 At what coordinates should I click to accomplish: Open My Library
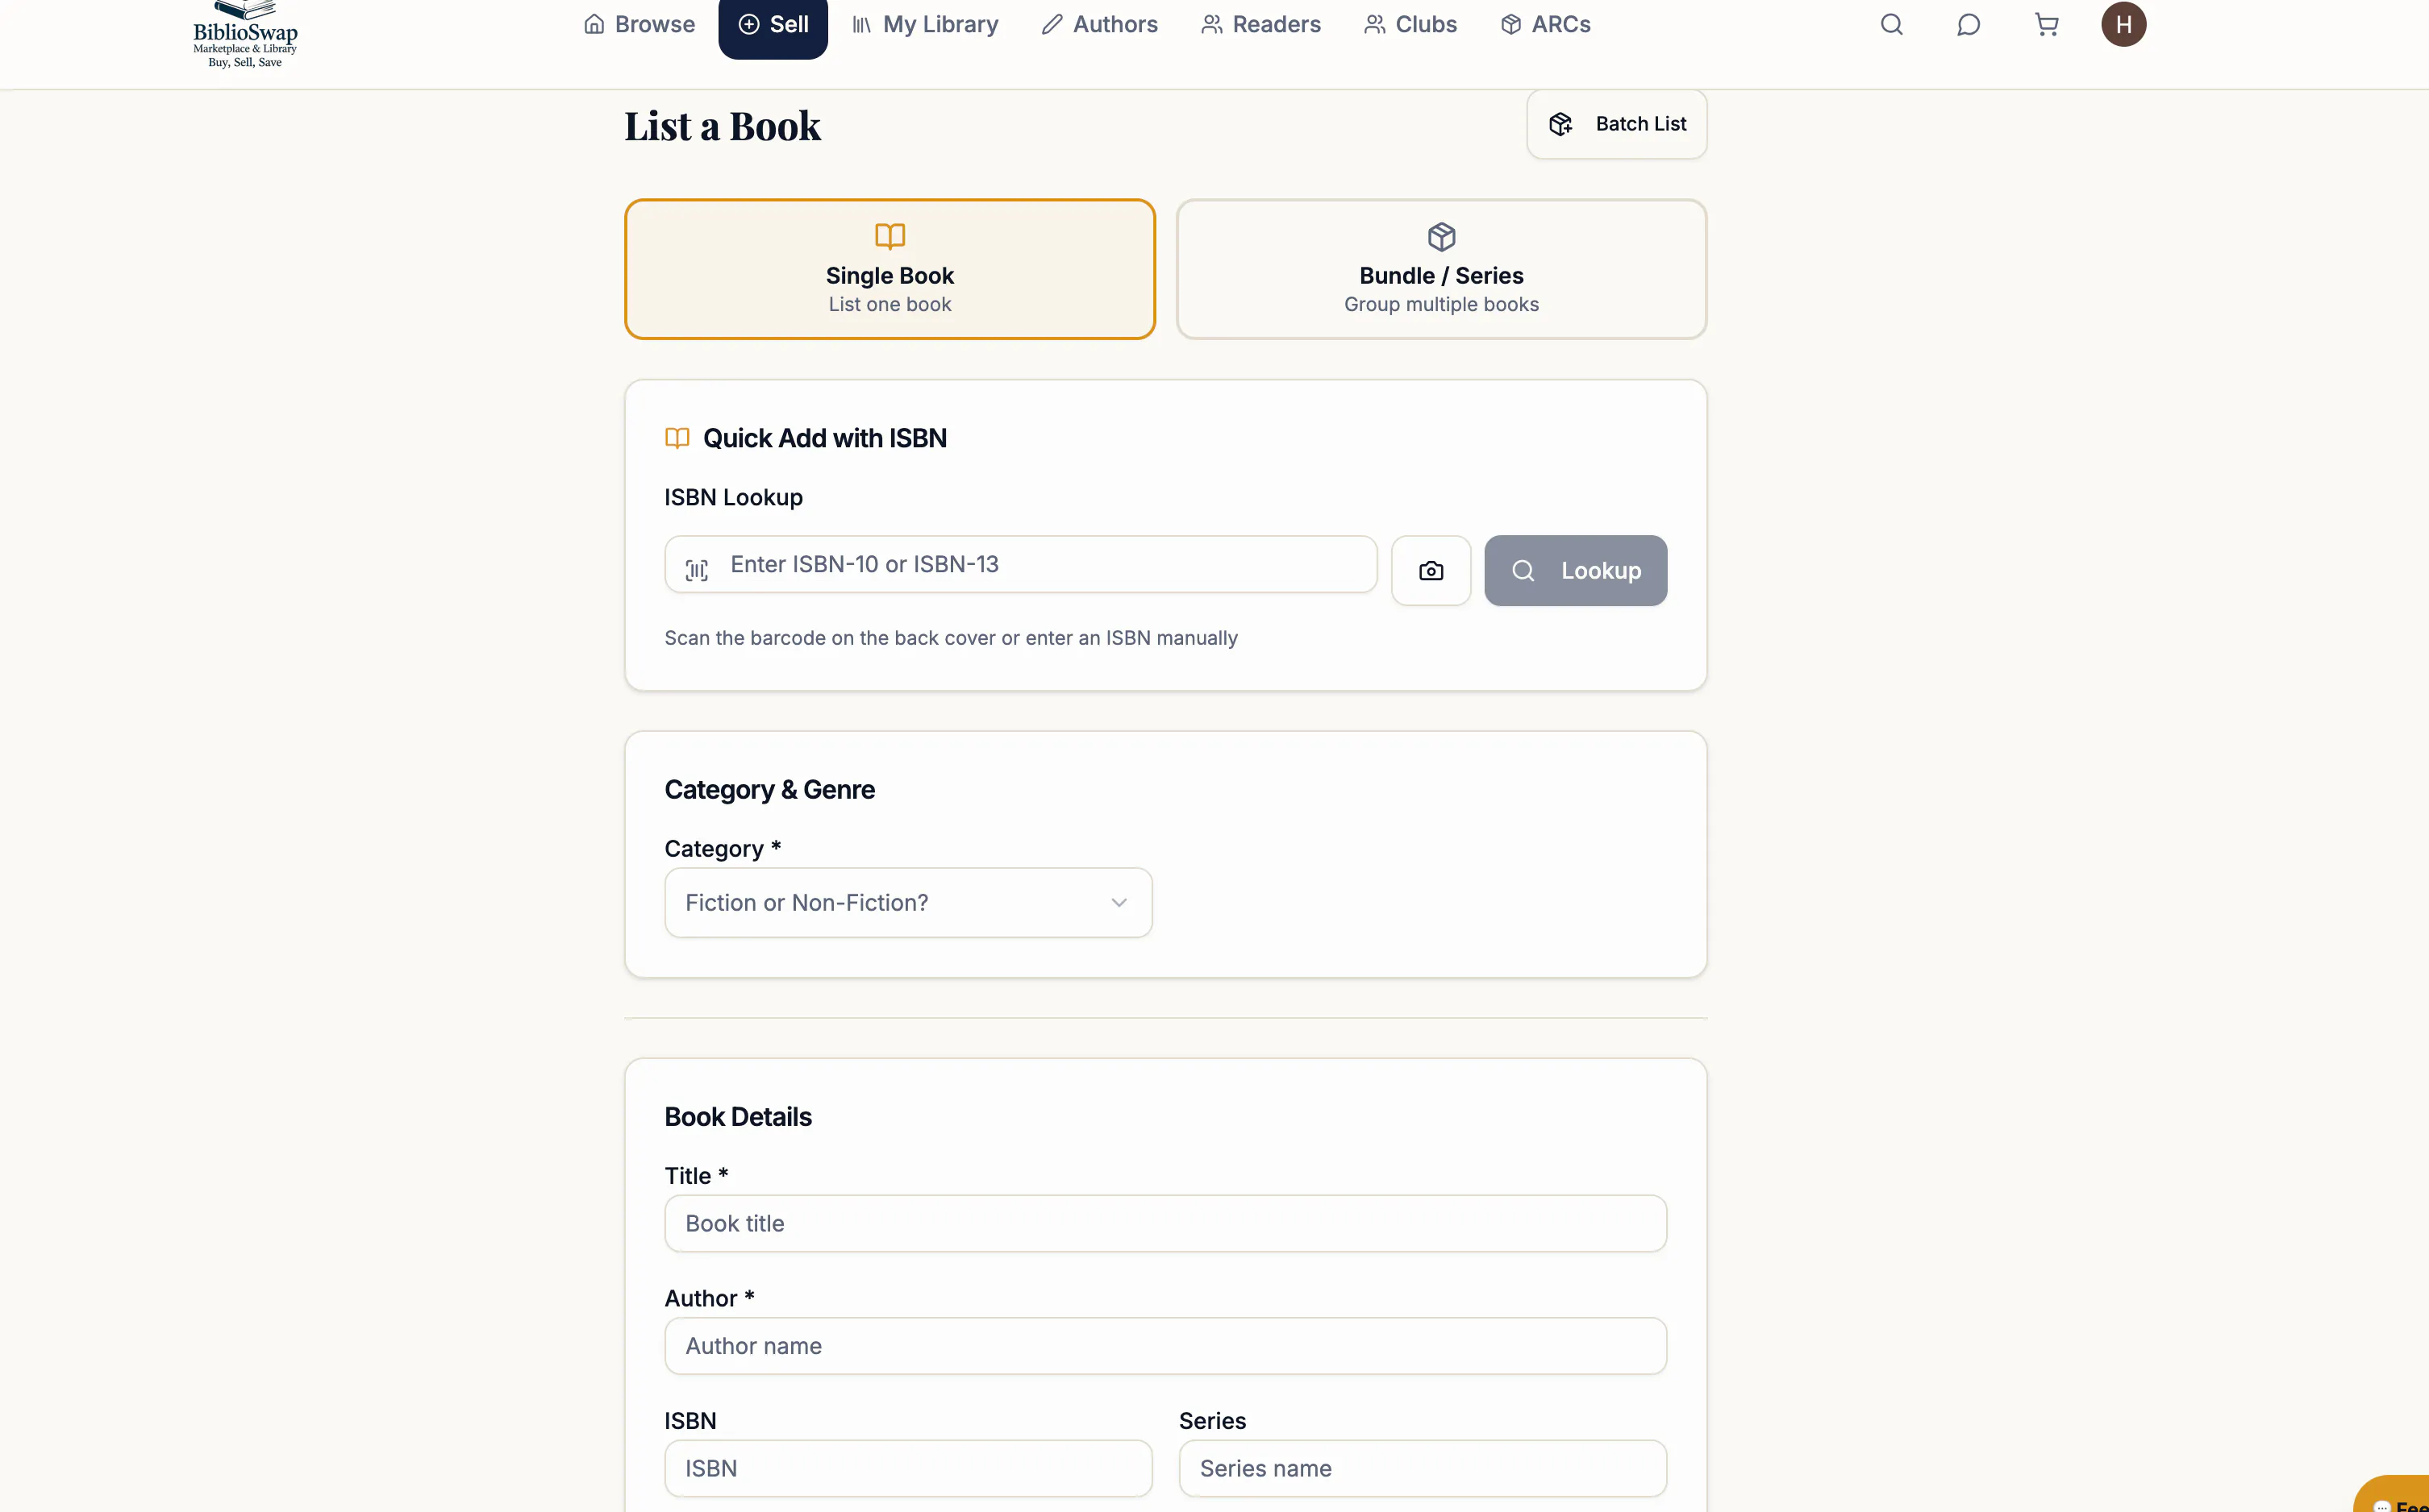(x=925, y=24)
